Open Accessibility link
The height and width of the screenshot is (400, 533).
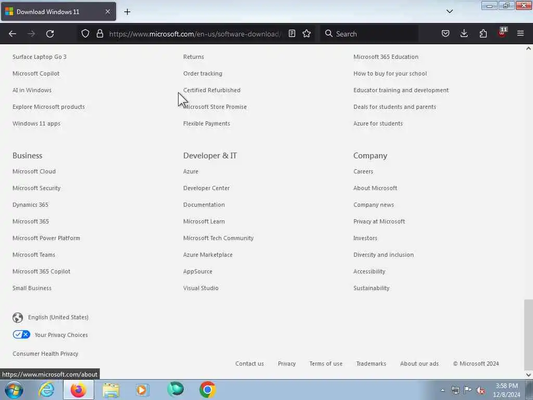[369, 271]
